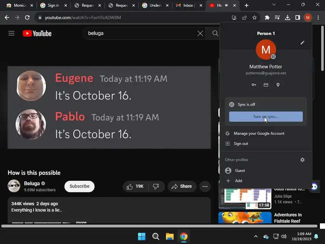This screenshot has height=244, width=325.
Task: Click the address bar URL
Action: pos(83,18)
